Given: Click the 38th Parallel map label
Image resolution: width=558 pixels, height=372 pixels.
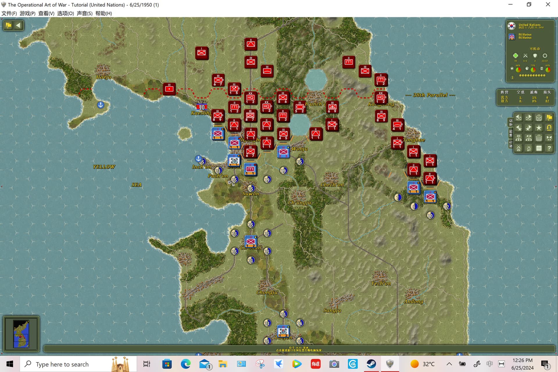Looking at the screenshot, I should pos(430,95).
